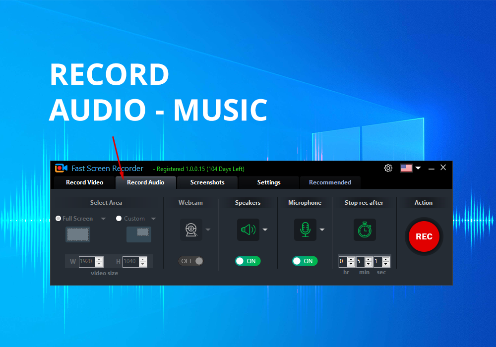Click the webcam icon
496x347 pixels.
click(x=191, y=230)
